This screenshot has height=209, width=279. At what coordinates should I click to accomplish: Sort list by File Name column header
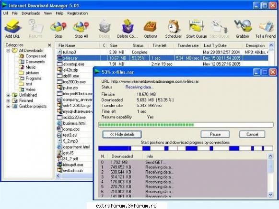pyautogui.click(x=77, y=45)
